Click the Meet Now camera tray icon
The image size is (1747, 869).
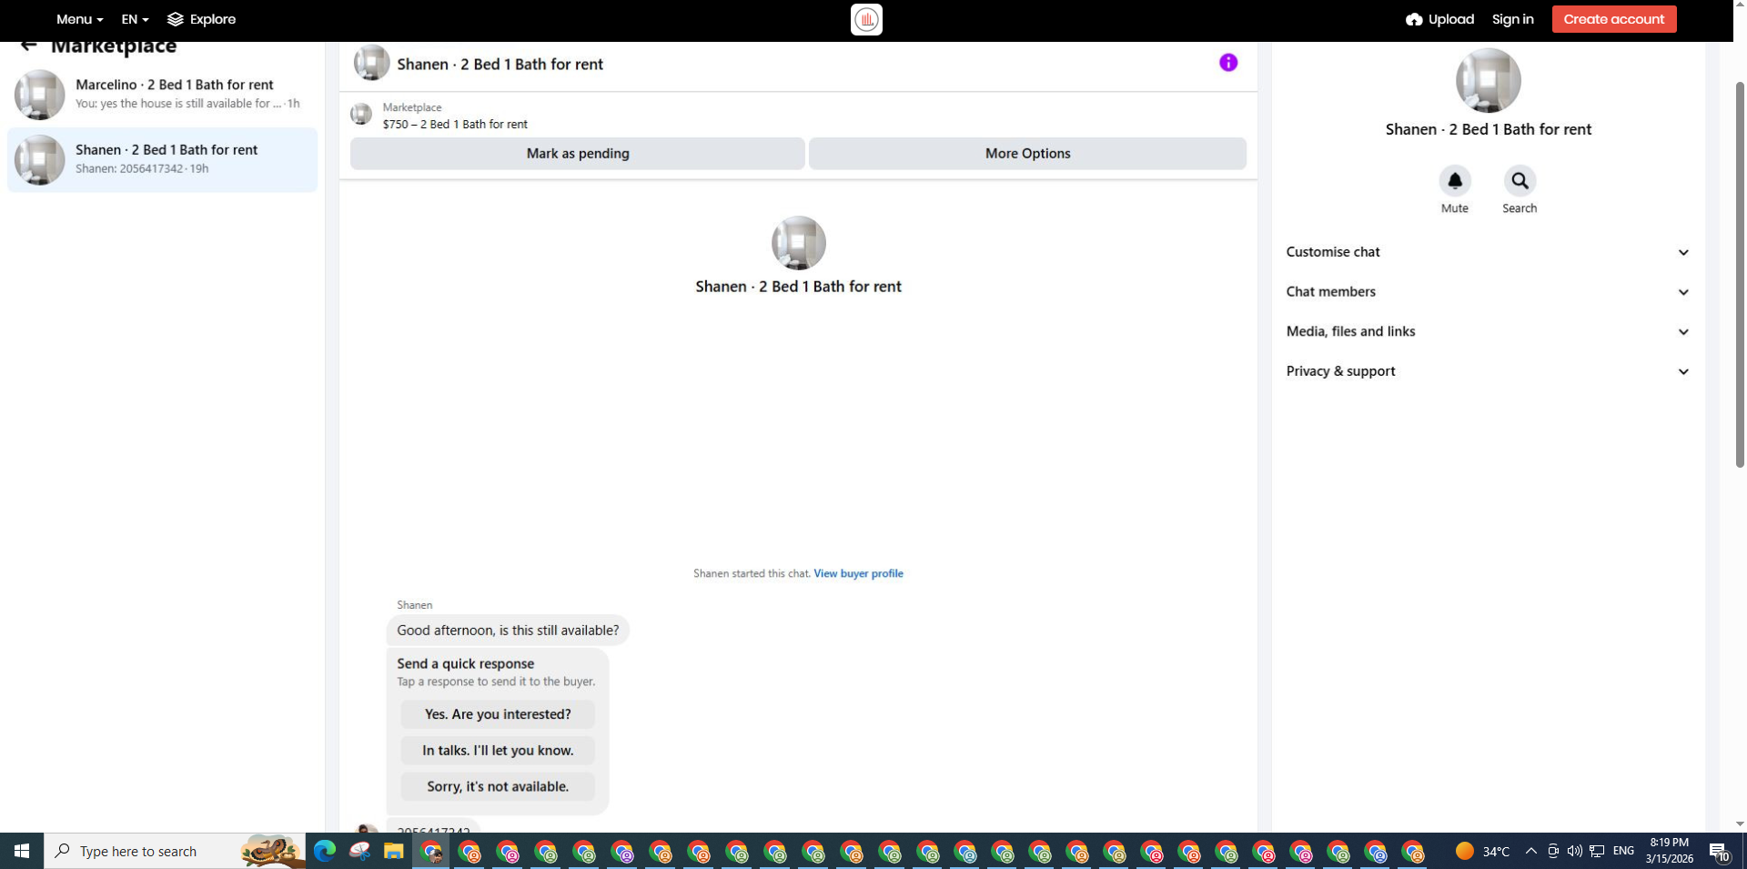[1553, 852]
